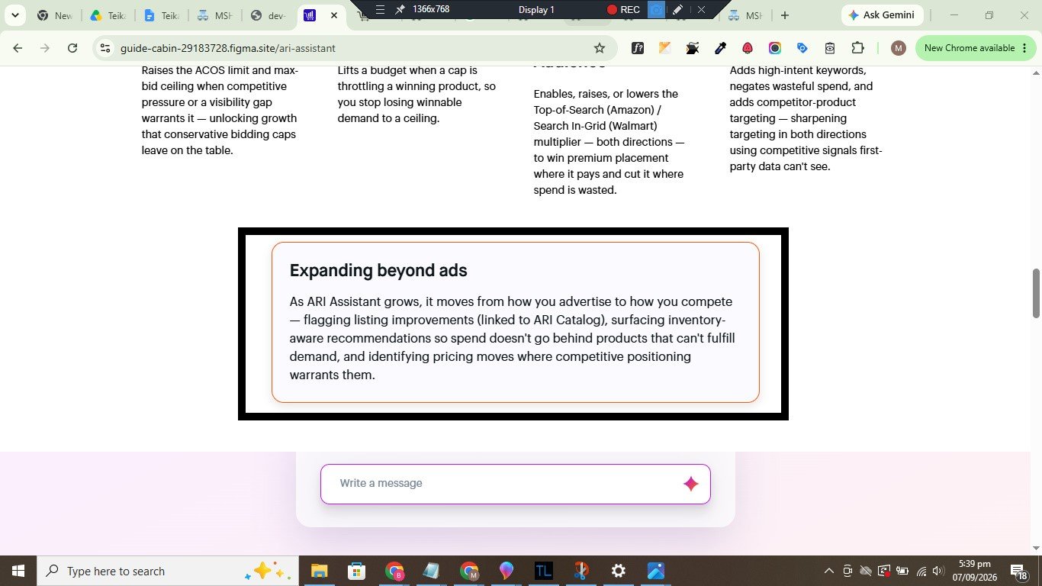Click New Chrome available update button
This screenshot has height=586, width=1042.
[976, 48]
